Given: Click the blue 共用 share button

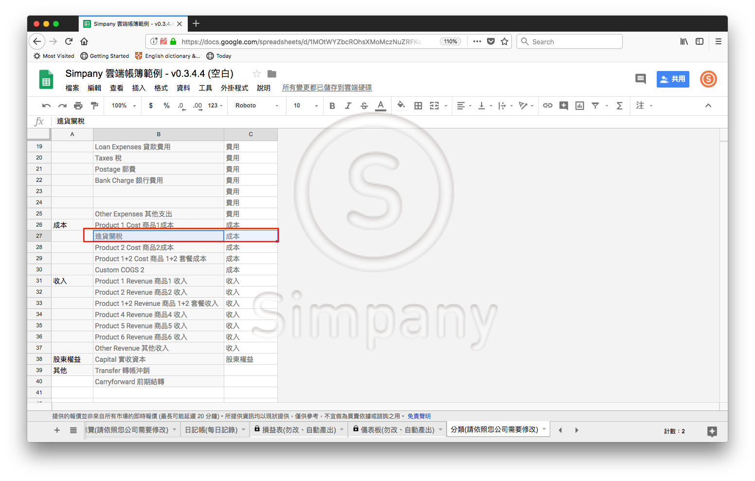Looking at the screenshot, I should tap(673, 79).
